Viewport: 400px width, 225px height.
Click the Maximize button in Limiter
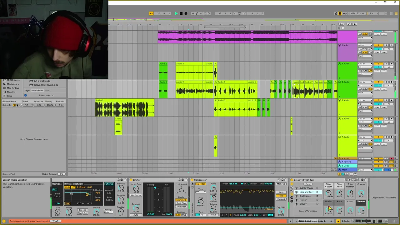[x=136, y=195]
